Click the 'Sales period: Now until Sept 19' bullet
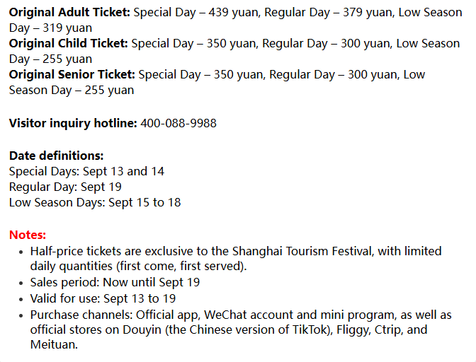This screenshot has width=476, height=362. coord(115,282)
